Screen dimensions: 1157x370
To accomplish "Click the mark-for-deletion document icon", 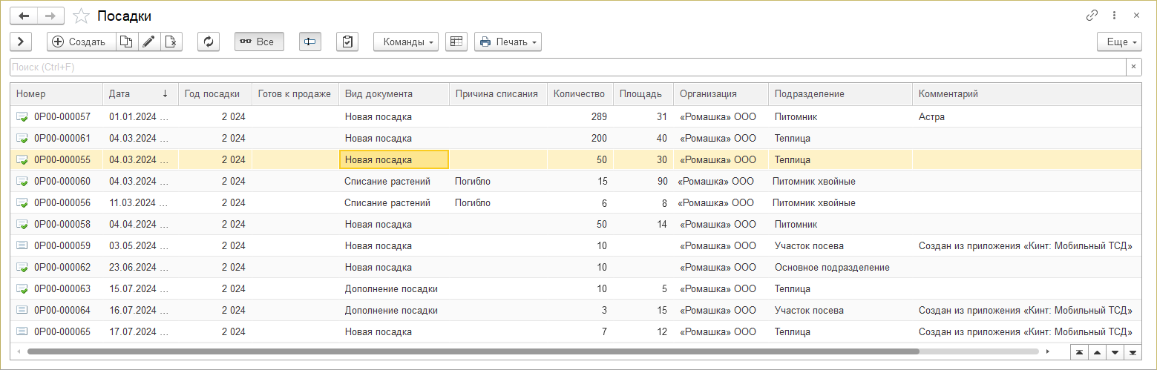I will point(171,42).
